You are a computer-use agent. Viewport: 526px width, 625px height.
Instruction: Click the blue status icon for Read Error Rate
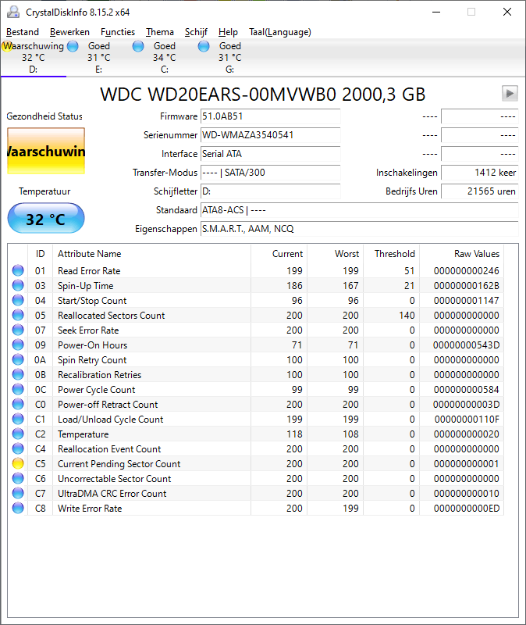pyautogui.click(x=18, y=270)
